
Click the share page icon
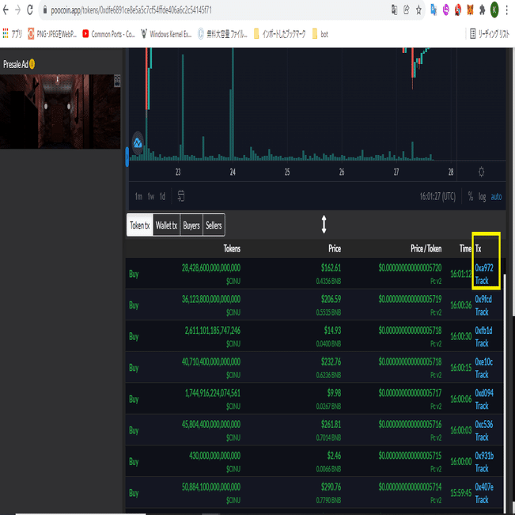407,10
